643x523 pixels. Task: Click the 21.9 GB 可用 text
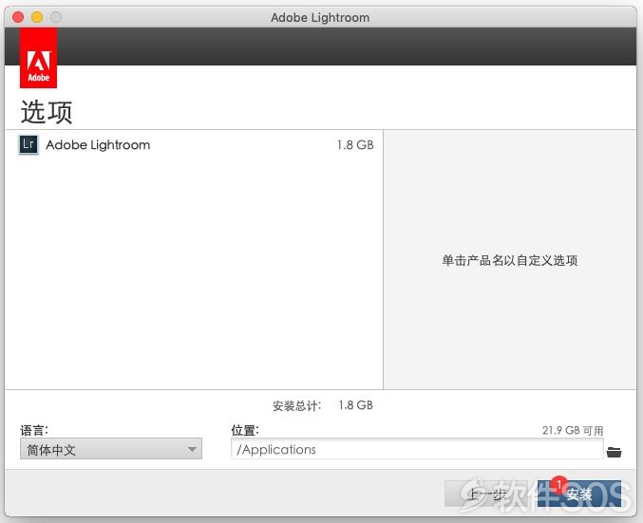pos(573,430)
